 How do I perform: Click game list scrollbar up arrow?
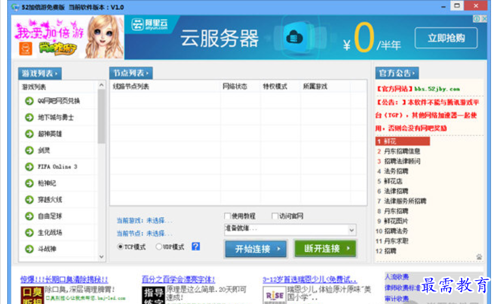click(x=101, y=85)
